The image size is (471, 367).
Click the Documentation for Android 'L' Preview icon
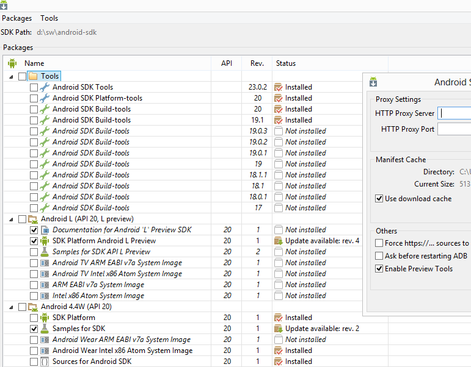[x=45, y=230]
